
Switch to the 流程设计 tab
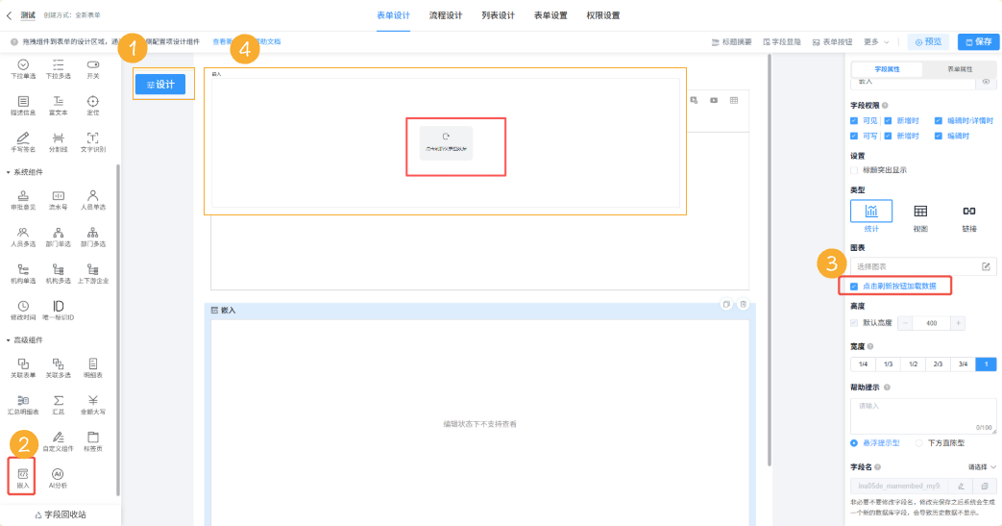445,15
